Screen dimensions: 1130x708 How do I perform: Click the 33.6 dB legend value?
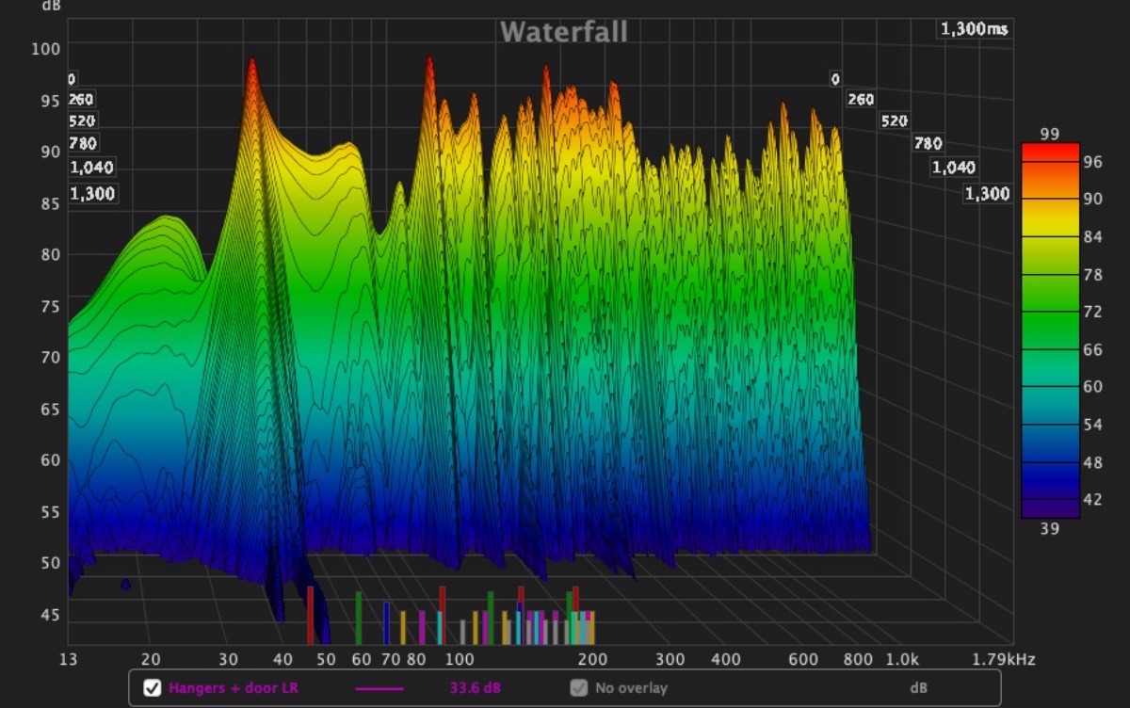tap(475, 688)
